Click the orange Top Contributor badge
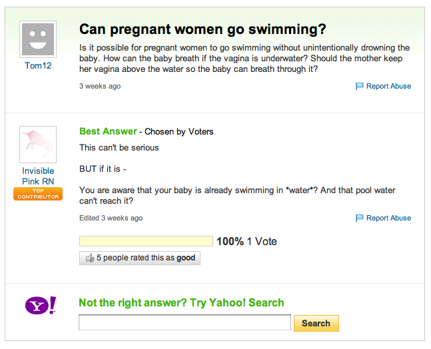 (38, 194)
